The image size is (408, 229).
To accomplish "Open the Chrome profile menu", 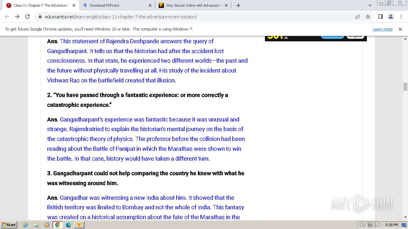I will (390, 17).
